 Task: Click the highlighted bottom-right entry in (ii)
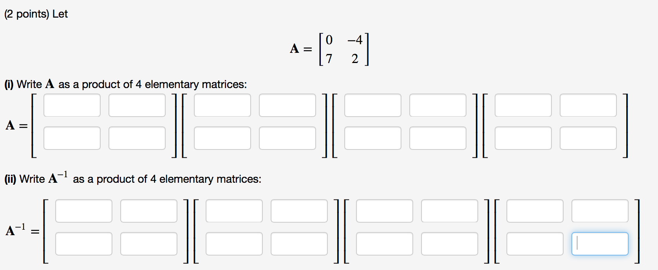click(600, 243)
